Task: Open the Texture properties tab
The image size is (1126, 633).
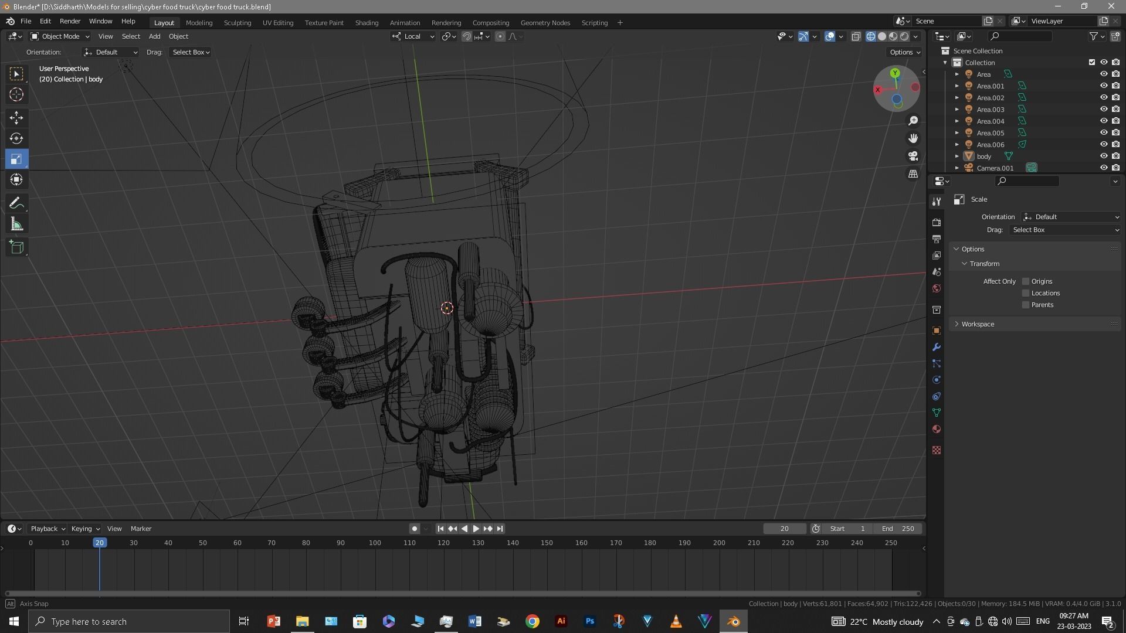Action: [937, 450]
